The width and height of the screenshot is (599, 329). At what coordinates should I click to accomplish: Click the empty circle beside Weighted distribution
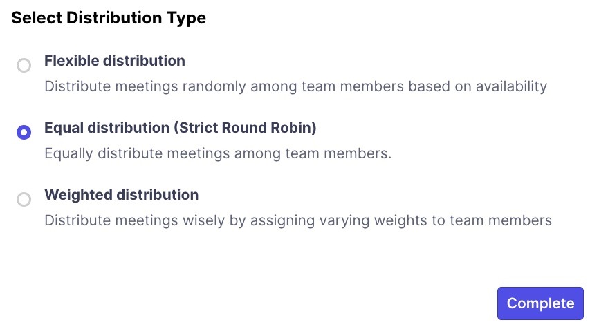coord(24,200)
